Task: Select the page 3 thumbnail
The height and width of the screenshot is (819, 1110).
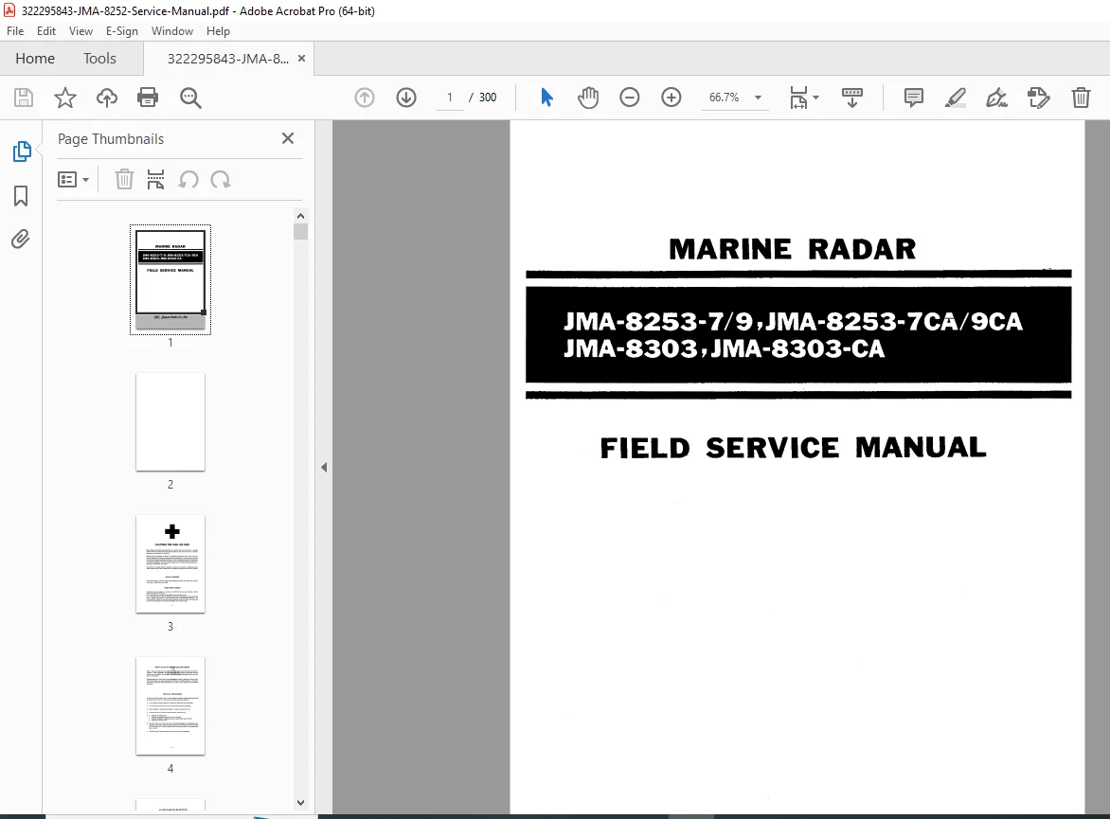Action: (170, 564)
